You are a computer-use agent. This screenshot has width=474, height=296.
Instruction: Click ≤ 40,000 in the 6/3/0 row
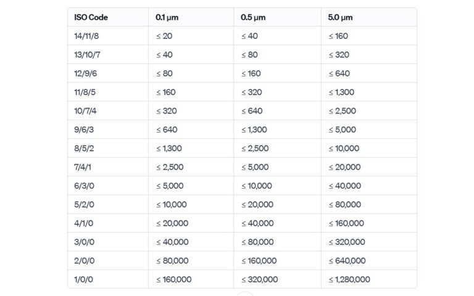pos(345,186)
